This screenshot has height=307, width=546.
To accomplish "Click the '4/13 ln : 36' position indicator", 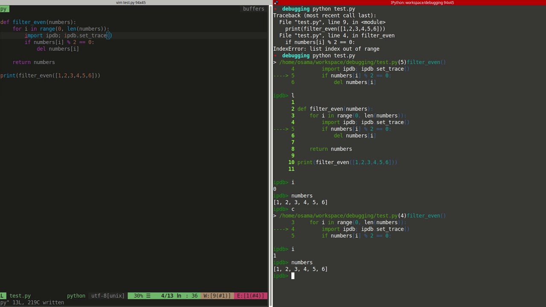I will tap(179, 295).
